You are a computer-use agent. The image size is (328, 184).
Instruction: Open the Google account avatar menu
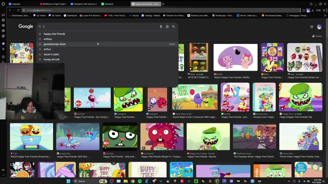(319, 27)
